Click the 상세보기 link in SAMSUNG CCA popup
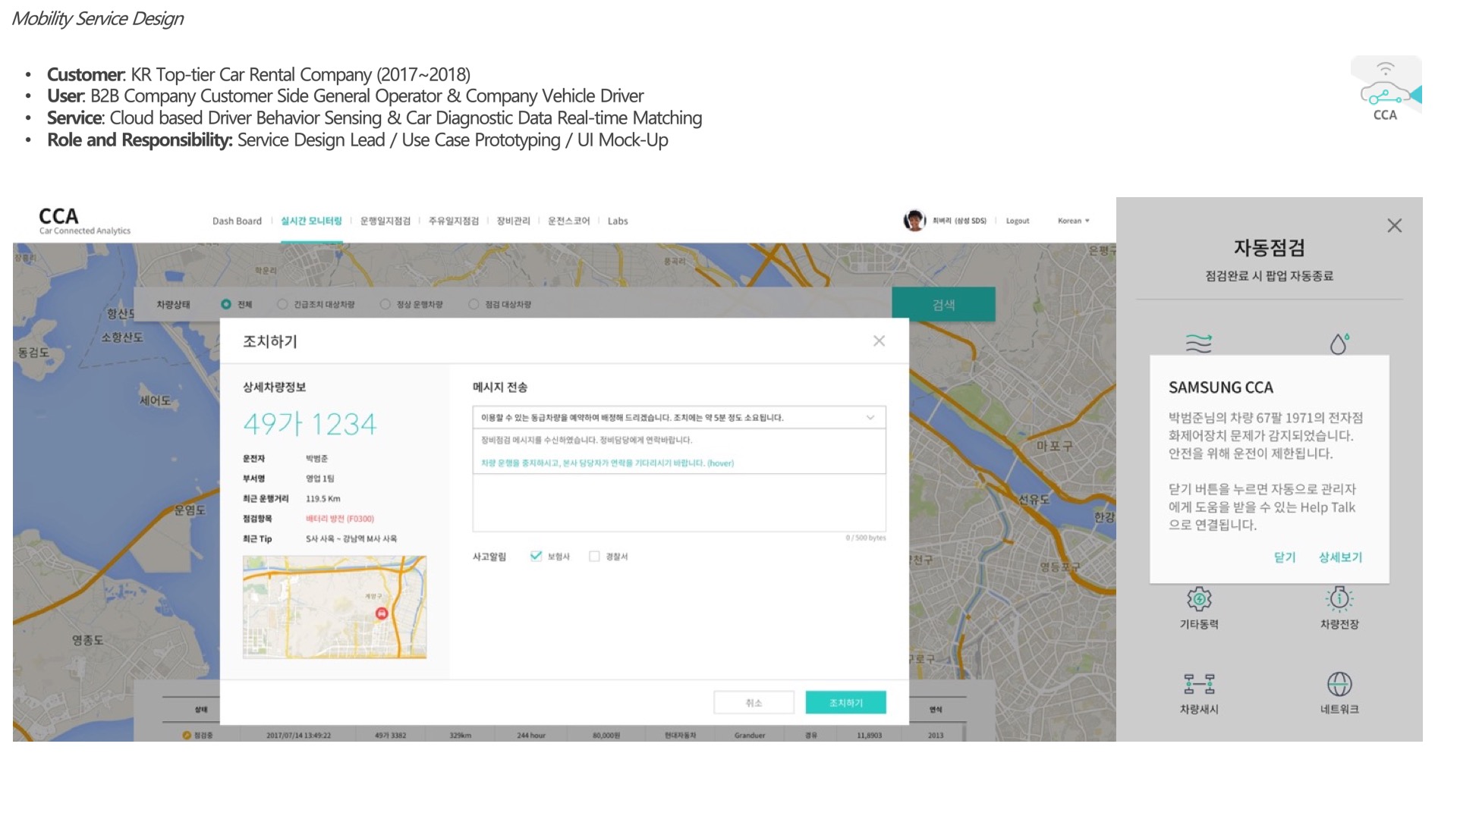1457x819 pixels. (x=1340, y=557)
